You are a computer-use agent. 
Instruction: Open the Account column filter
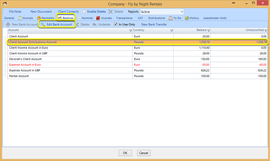130,31
